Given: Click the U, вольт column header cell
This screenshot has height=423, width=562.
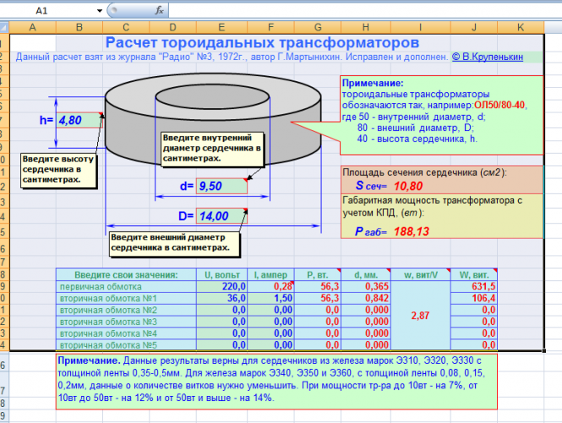Looking at the screenshot, I should 221,275.
